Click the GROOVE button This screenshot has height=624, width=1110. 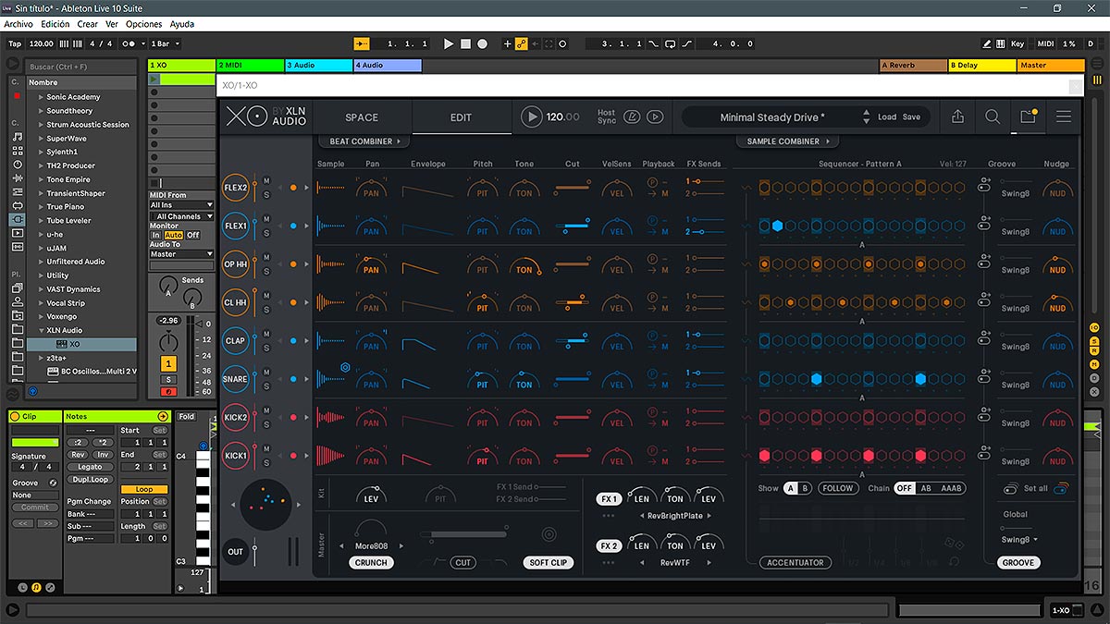point(1018,562)
